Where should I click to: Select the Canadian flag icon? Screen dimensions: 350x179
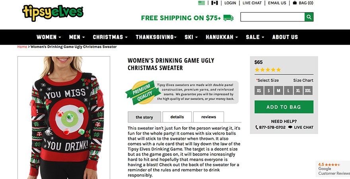[215, 3]
